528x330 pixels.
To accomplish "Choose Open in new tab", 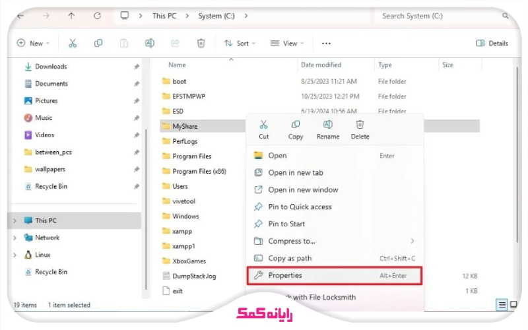I will (295, 173).
